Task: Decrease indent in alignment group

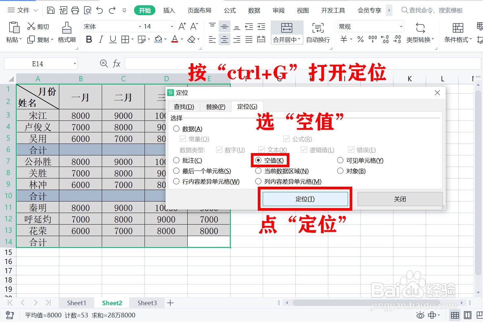Action: [249, 26]
